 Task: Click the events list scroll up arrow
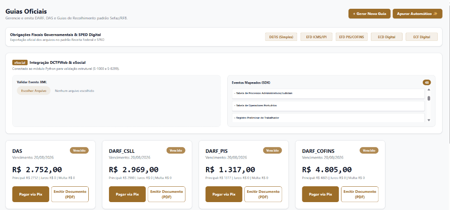429,90
